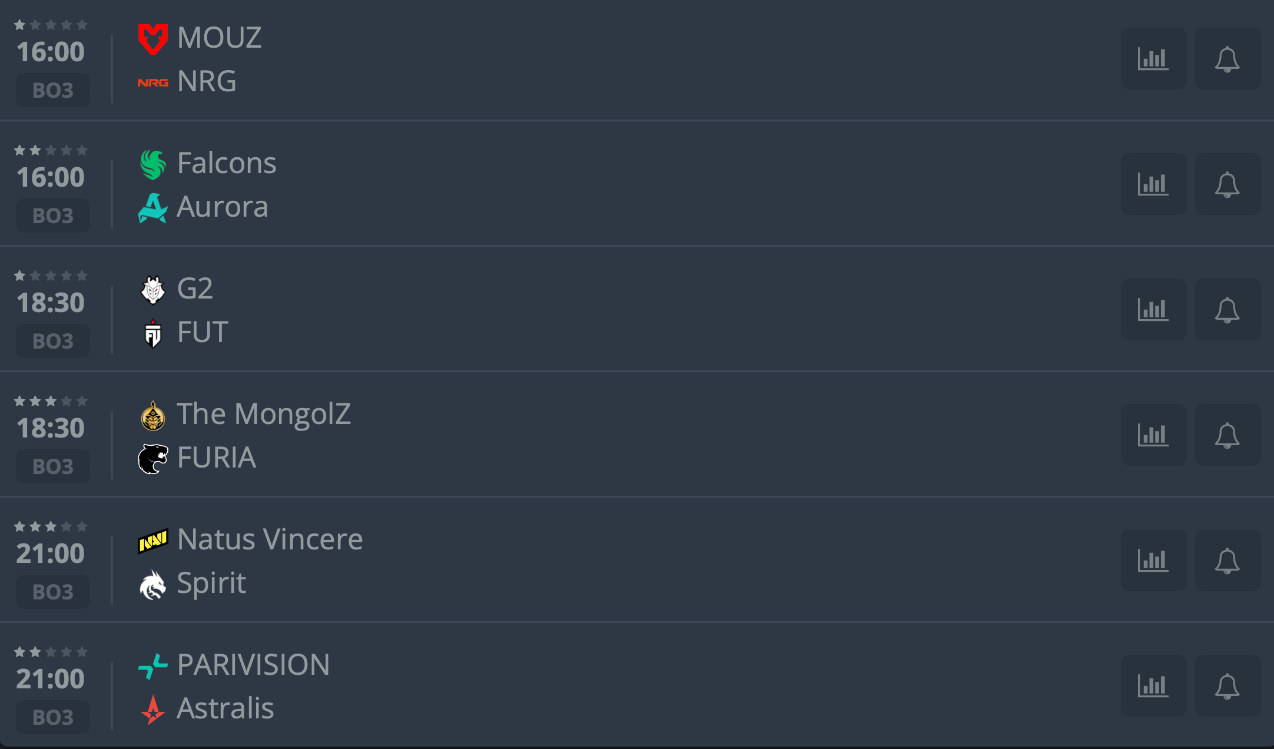The width and height of the screenshot is (1274, 749).
Task: Toggle alert bell for Falcons vs Aurora
Action: pos(1227,184)
